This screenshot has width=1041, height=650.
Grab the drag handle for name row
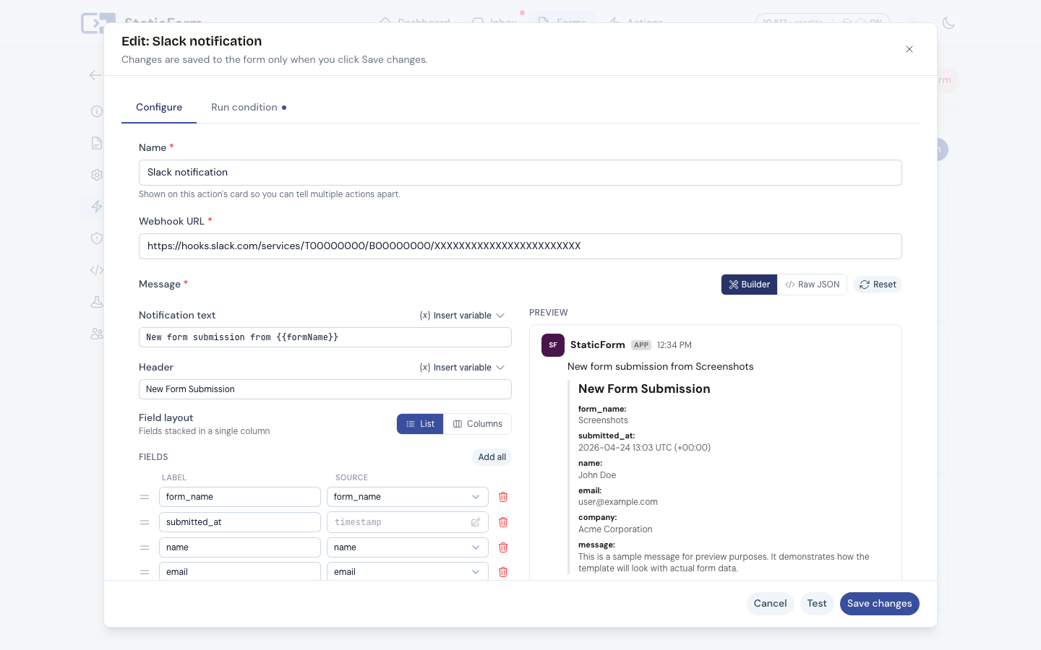(145, 547)
